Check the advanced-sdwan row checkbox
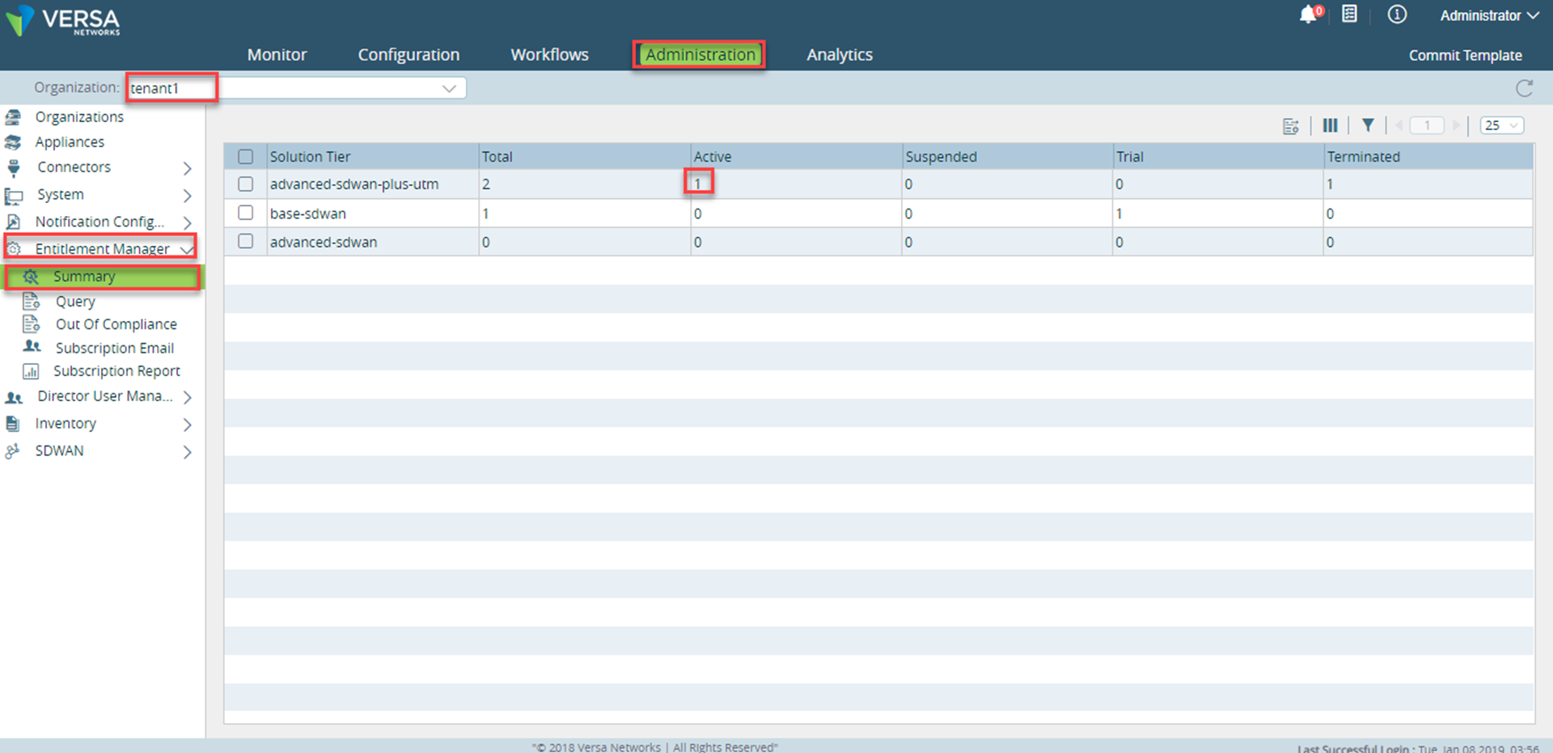 [x=246, y=241]
